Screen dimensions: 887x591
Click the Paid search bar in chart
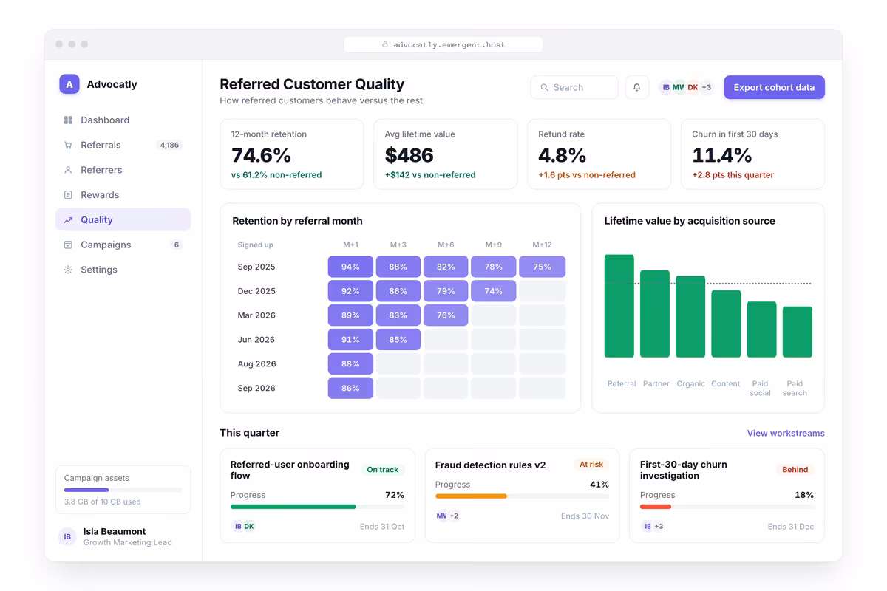[798, 332]
